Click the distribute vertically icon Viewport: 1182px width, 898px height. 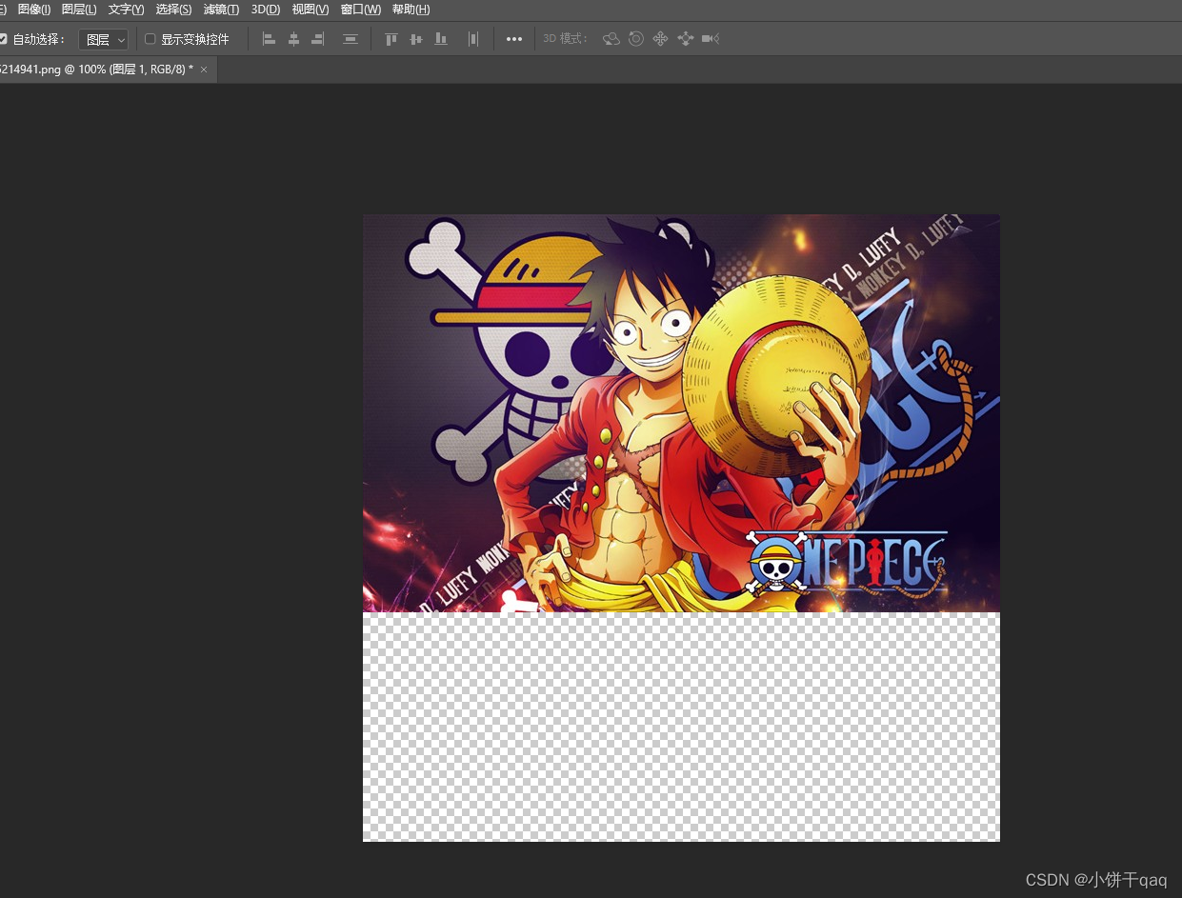click(x=351, y=39)
